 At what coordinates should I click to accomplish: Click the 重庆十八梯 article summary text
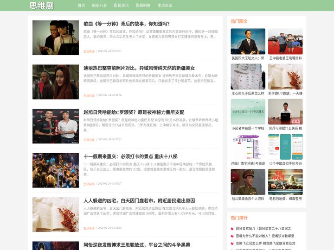149,169
